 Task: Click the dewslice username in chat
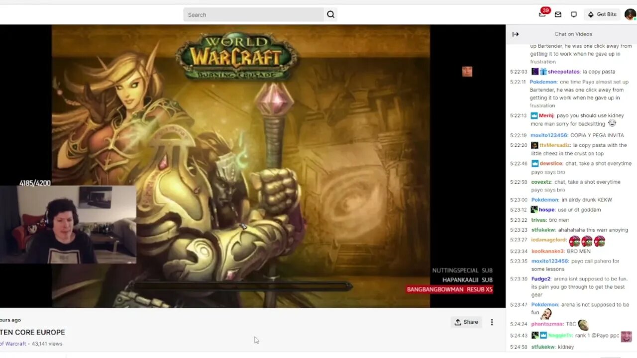(551, 164)
